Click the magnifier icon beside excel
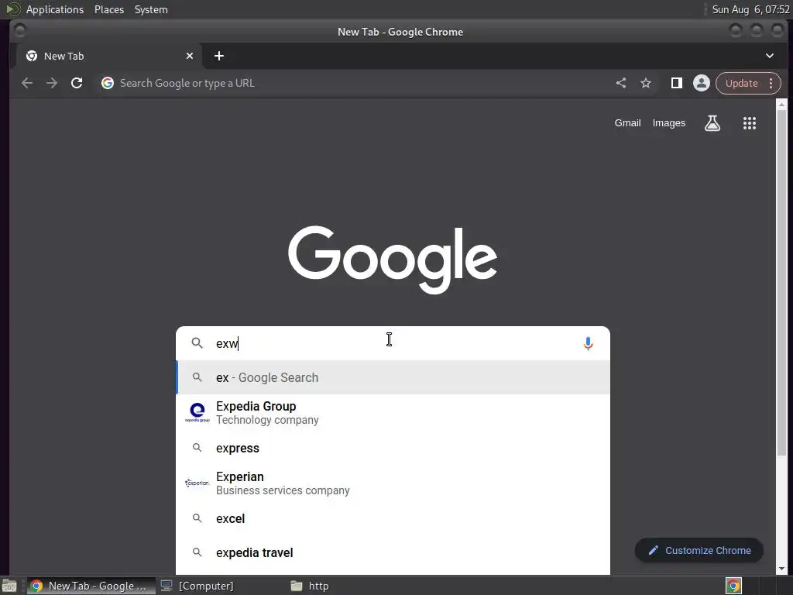Image resolution: width=793 pixels, height=595 pixels. tap(197, 518)
